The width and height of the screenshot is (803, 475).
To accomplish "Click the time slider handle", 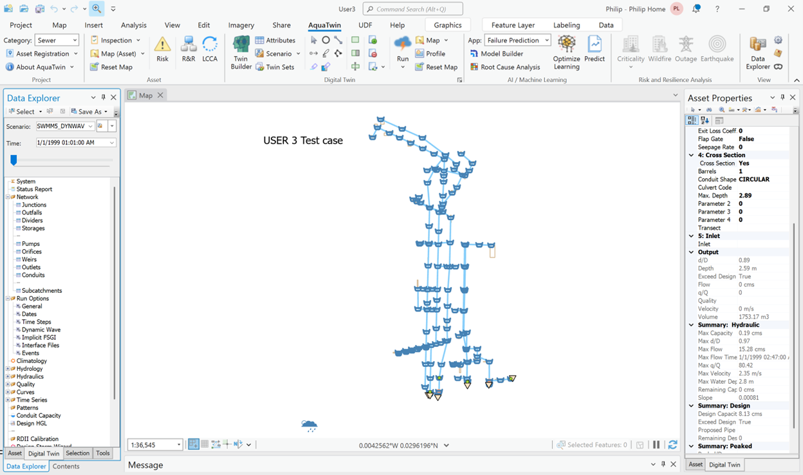I will [14, 160].
